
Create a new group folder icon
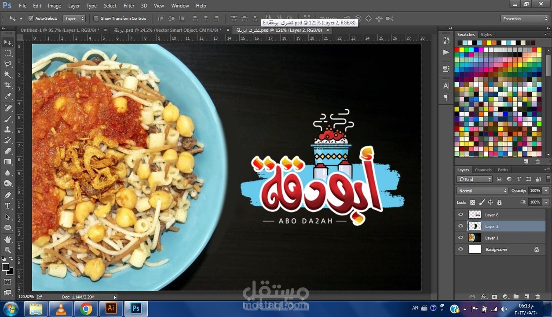(x=515, y=297)
